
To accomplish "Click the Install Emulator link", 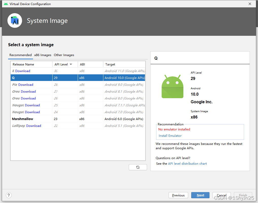I will click(170, 136).
